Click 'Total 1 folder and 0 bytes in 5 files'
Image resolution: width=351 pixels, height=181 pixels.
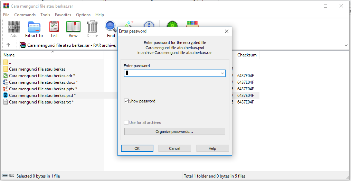point(215,176)
